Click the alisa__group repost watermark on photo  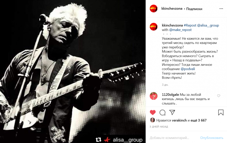click(x=119, y=140)
